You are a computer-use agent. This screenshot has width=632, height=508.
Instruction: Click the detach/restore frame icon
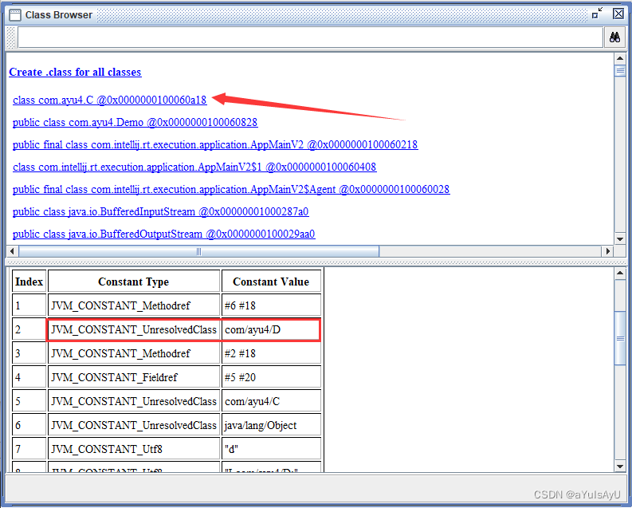597,14
